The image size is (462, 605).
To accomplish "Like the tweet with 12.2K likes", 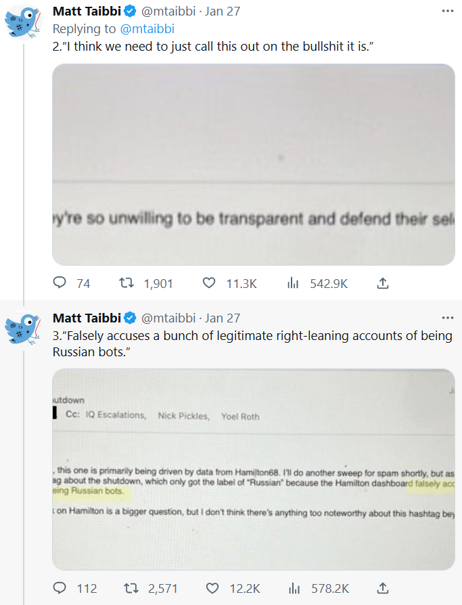I will click(210, 588).
